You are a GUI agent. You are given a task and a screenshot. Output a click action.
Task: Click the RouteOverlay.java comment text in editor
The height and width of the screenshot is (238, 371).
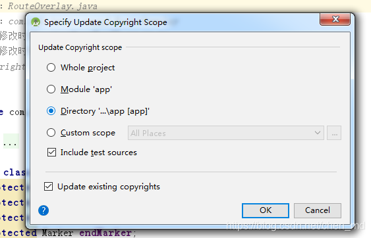point(53,6)
